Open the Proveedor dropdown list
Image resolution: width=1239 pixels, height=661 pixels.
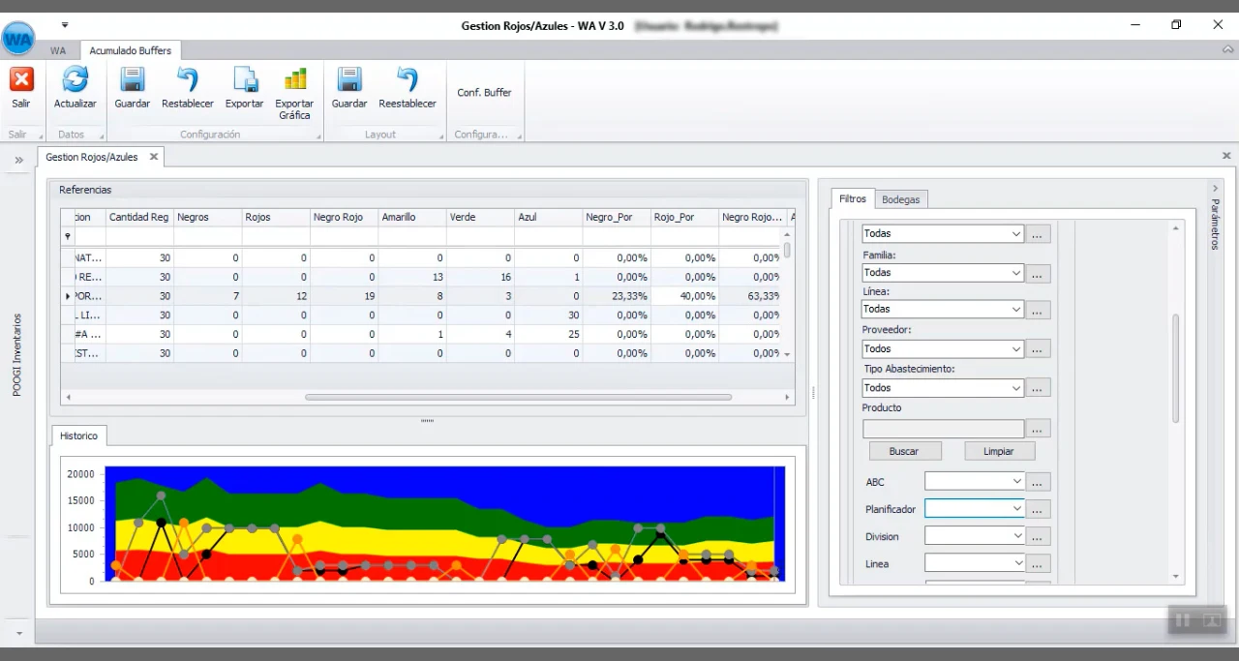1015,348
